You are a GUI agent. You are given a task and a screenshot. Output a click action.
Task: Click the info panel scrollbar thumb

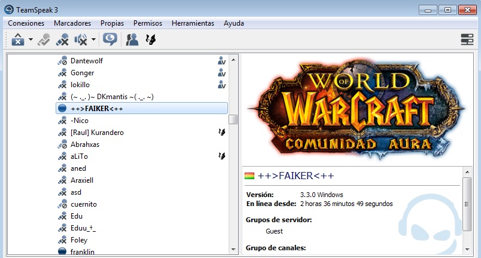[x=467, y=204]
